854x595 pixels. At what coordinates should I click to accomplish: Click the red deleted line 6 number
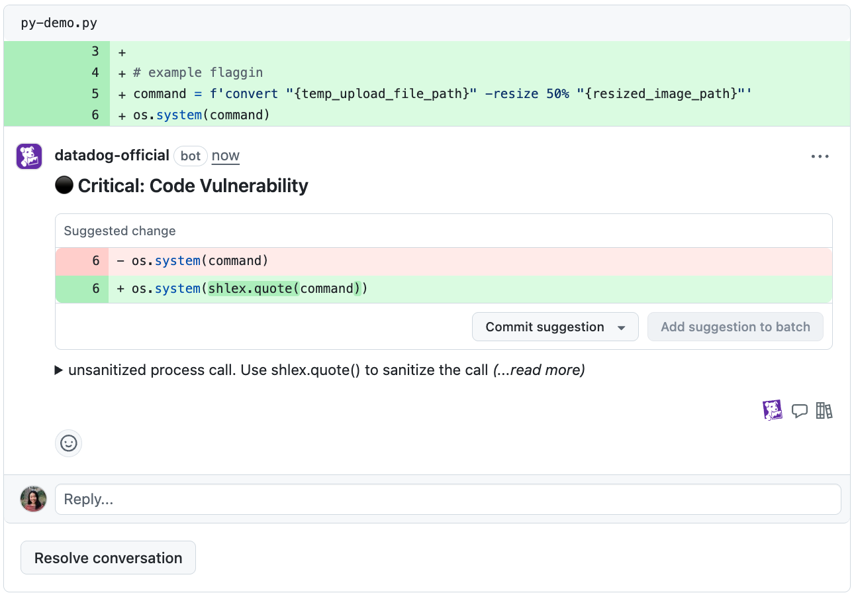coord(95,261)
